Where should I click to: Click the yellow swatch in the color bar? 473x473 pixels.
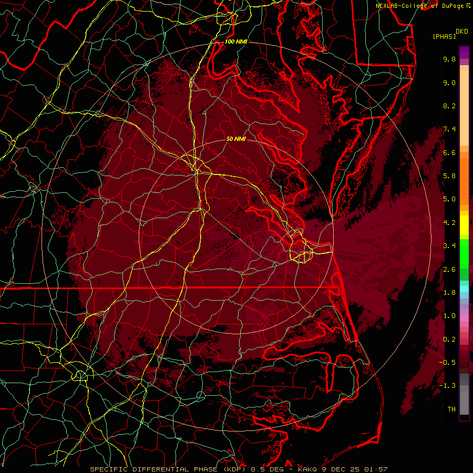[x=464, y=225]
